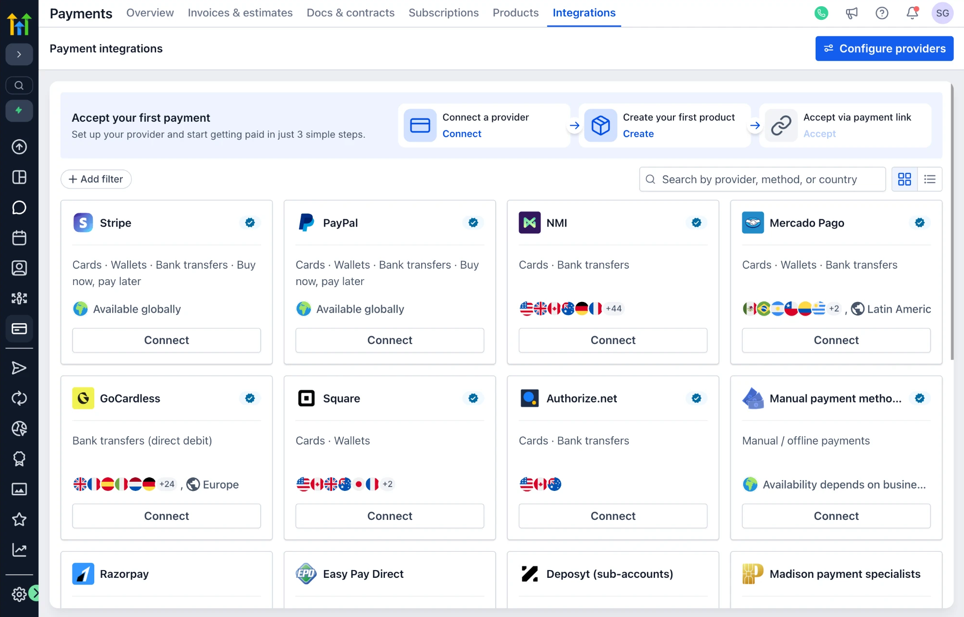Image resolution: width=964 pixels, height=617 pixels.
Task: Select the payments credit card sidebar icon
Action: pyautogui.click(x=19, y=329)
